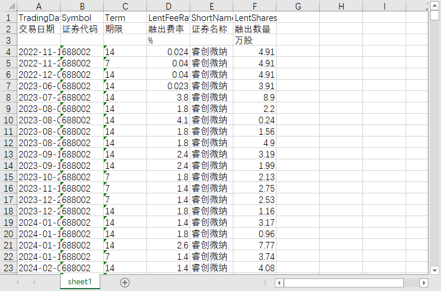
Task: Select row 1 header
Action: click(x=8, y=18)
